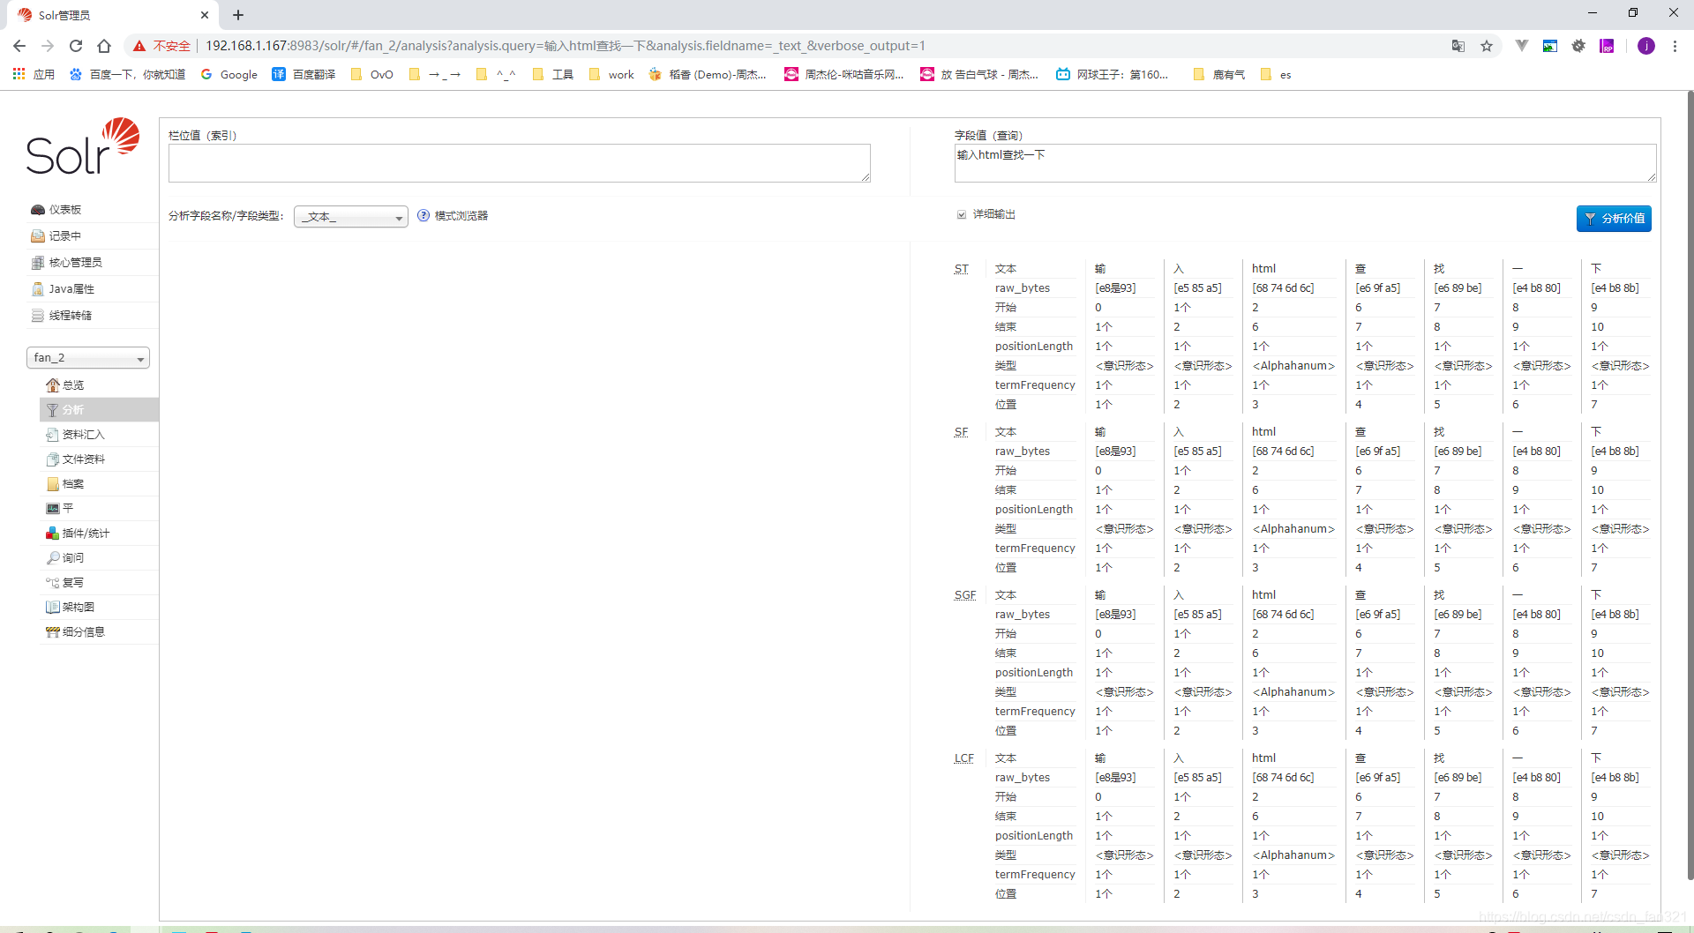Open the 百度翻译 bookmark

(x=304, y=75)
